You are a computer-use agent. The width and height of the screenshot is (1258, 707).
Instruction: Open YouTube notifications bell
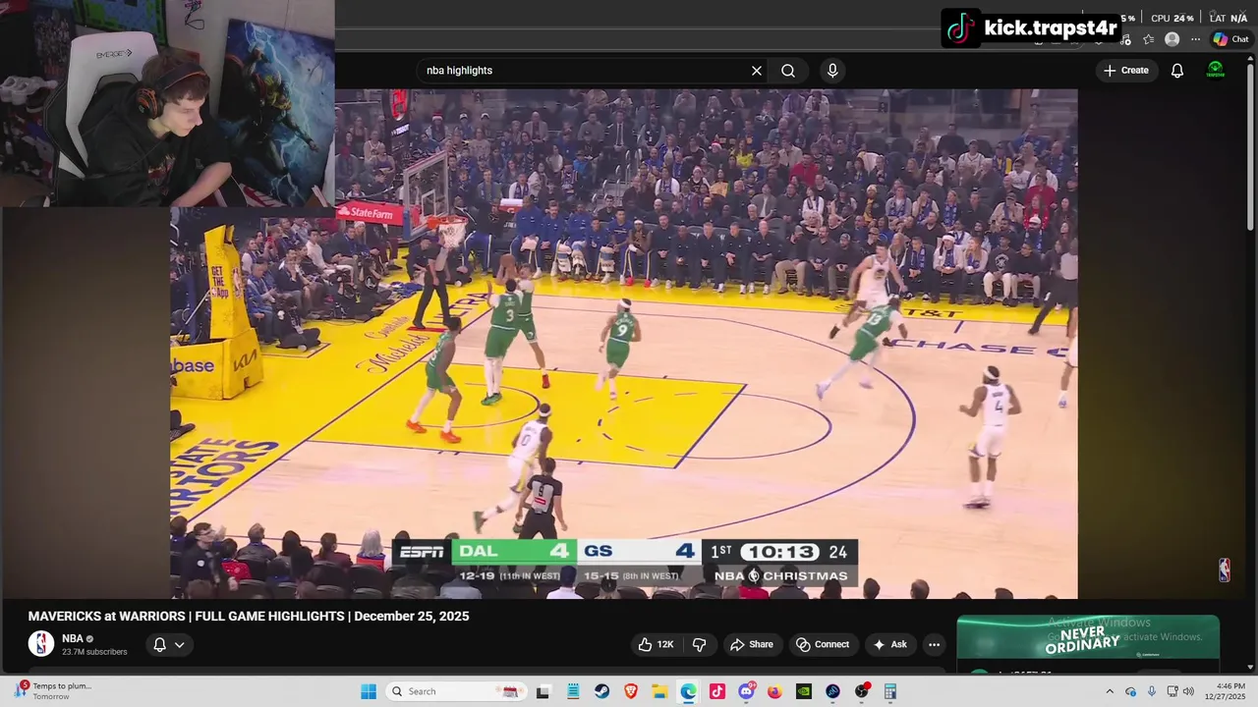coord(1177,71)
